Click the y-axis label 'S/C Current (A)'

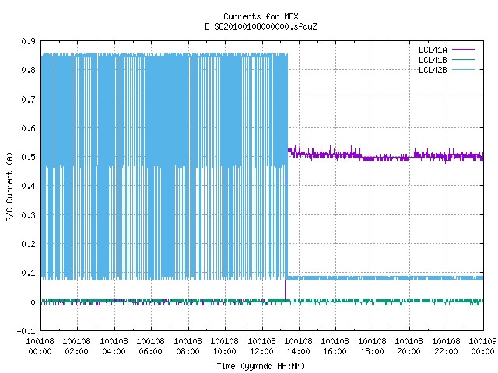pos(9,186)
